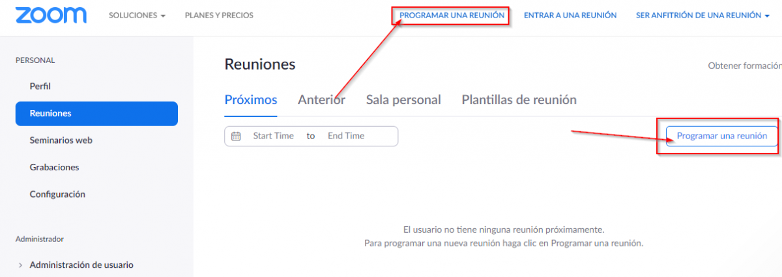Viewport: 782px width, 277px height.
Task: Open the Sala personal tab
Action: point(403,100)
